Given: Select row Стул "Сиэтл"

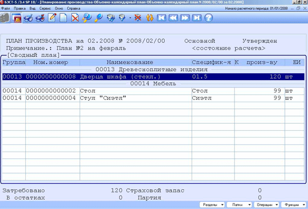Looking at the screenshot, I should [x=153, y=98].
